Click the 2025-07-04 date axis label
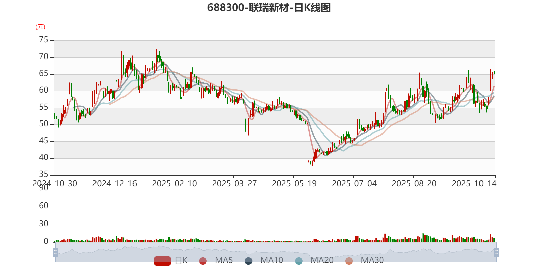The height and width of the screenshot is (269, 538). 354,184
